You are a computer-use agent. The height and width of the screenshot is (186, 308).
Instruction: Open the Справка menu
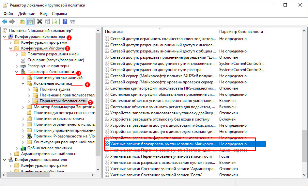click(59, 14)
